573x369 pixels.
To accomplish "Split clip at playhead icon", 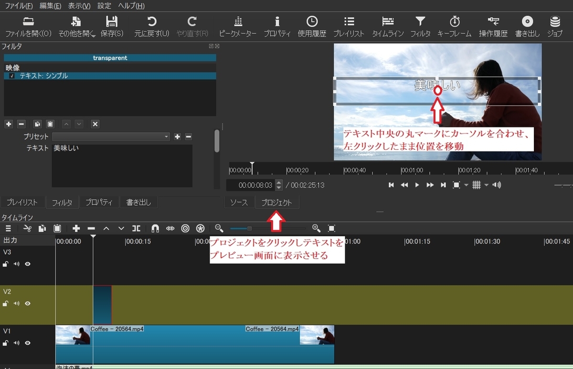I will [x=137, y=229].
